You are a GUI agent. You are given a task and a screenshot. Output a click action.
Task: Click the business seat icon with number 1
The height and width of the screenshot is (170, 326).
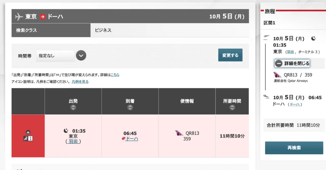28,139
